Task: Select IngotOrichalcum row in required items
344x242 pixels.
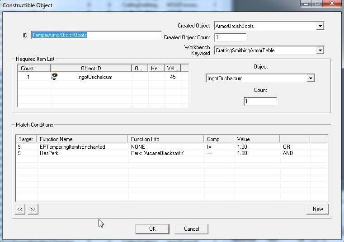Action: coord(103,77)
